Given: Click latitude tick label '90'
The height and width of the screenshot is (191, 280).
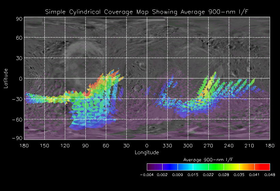Looking at the screenshot, I should click(x=19, y=19).
